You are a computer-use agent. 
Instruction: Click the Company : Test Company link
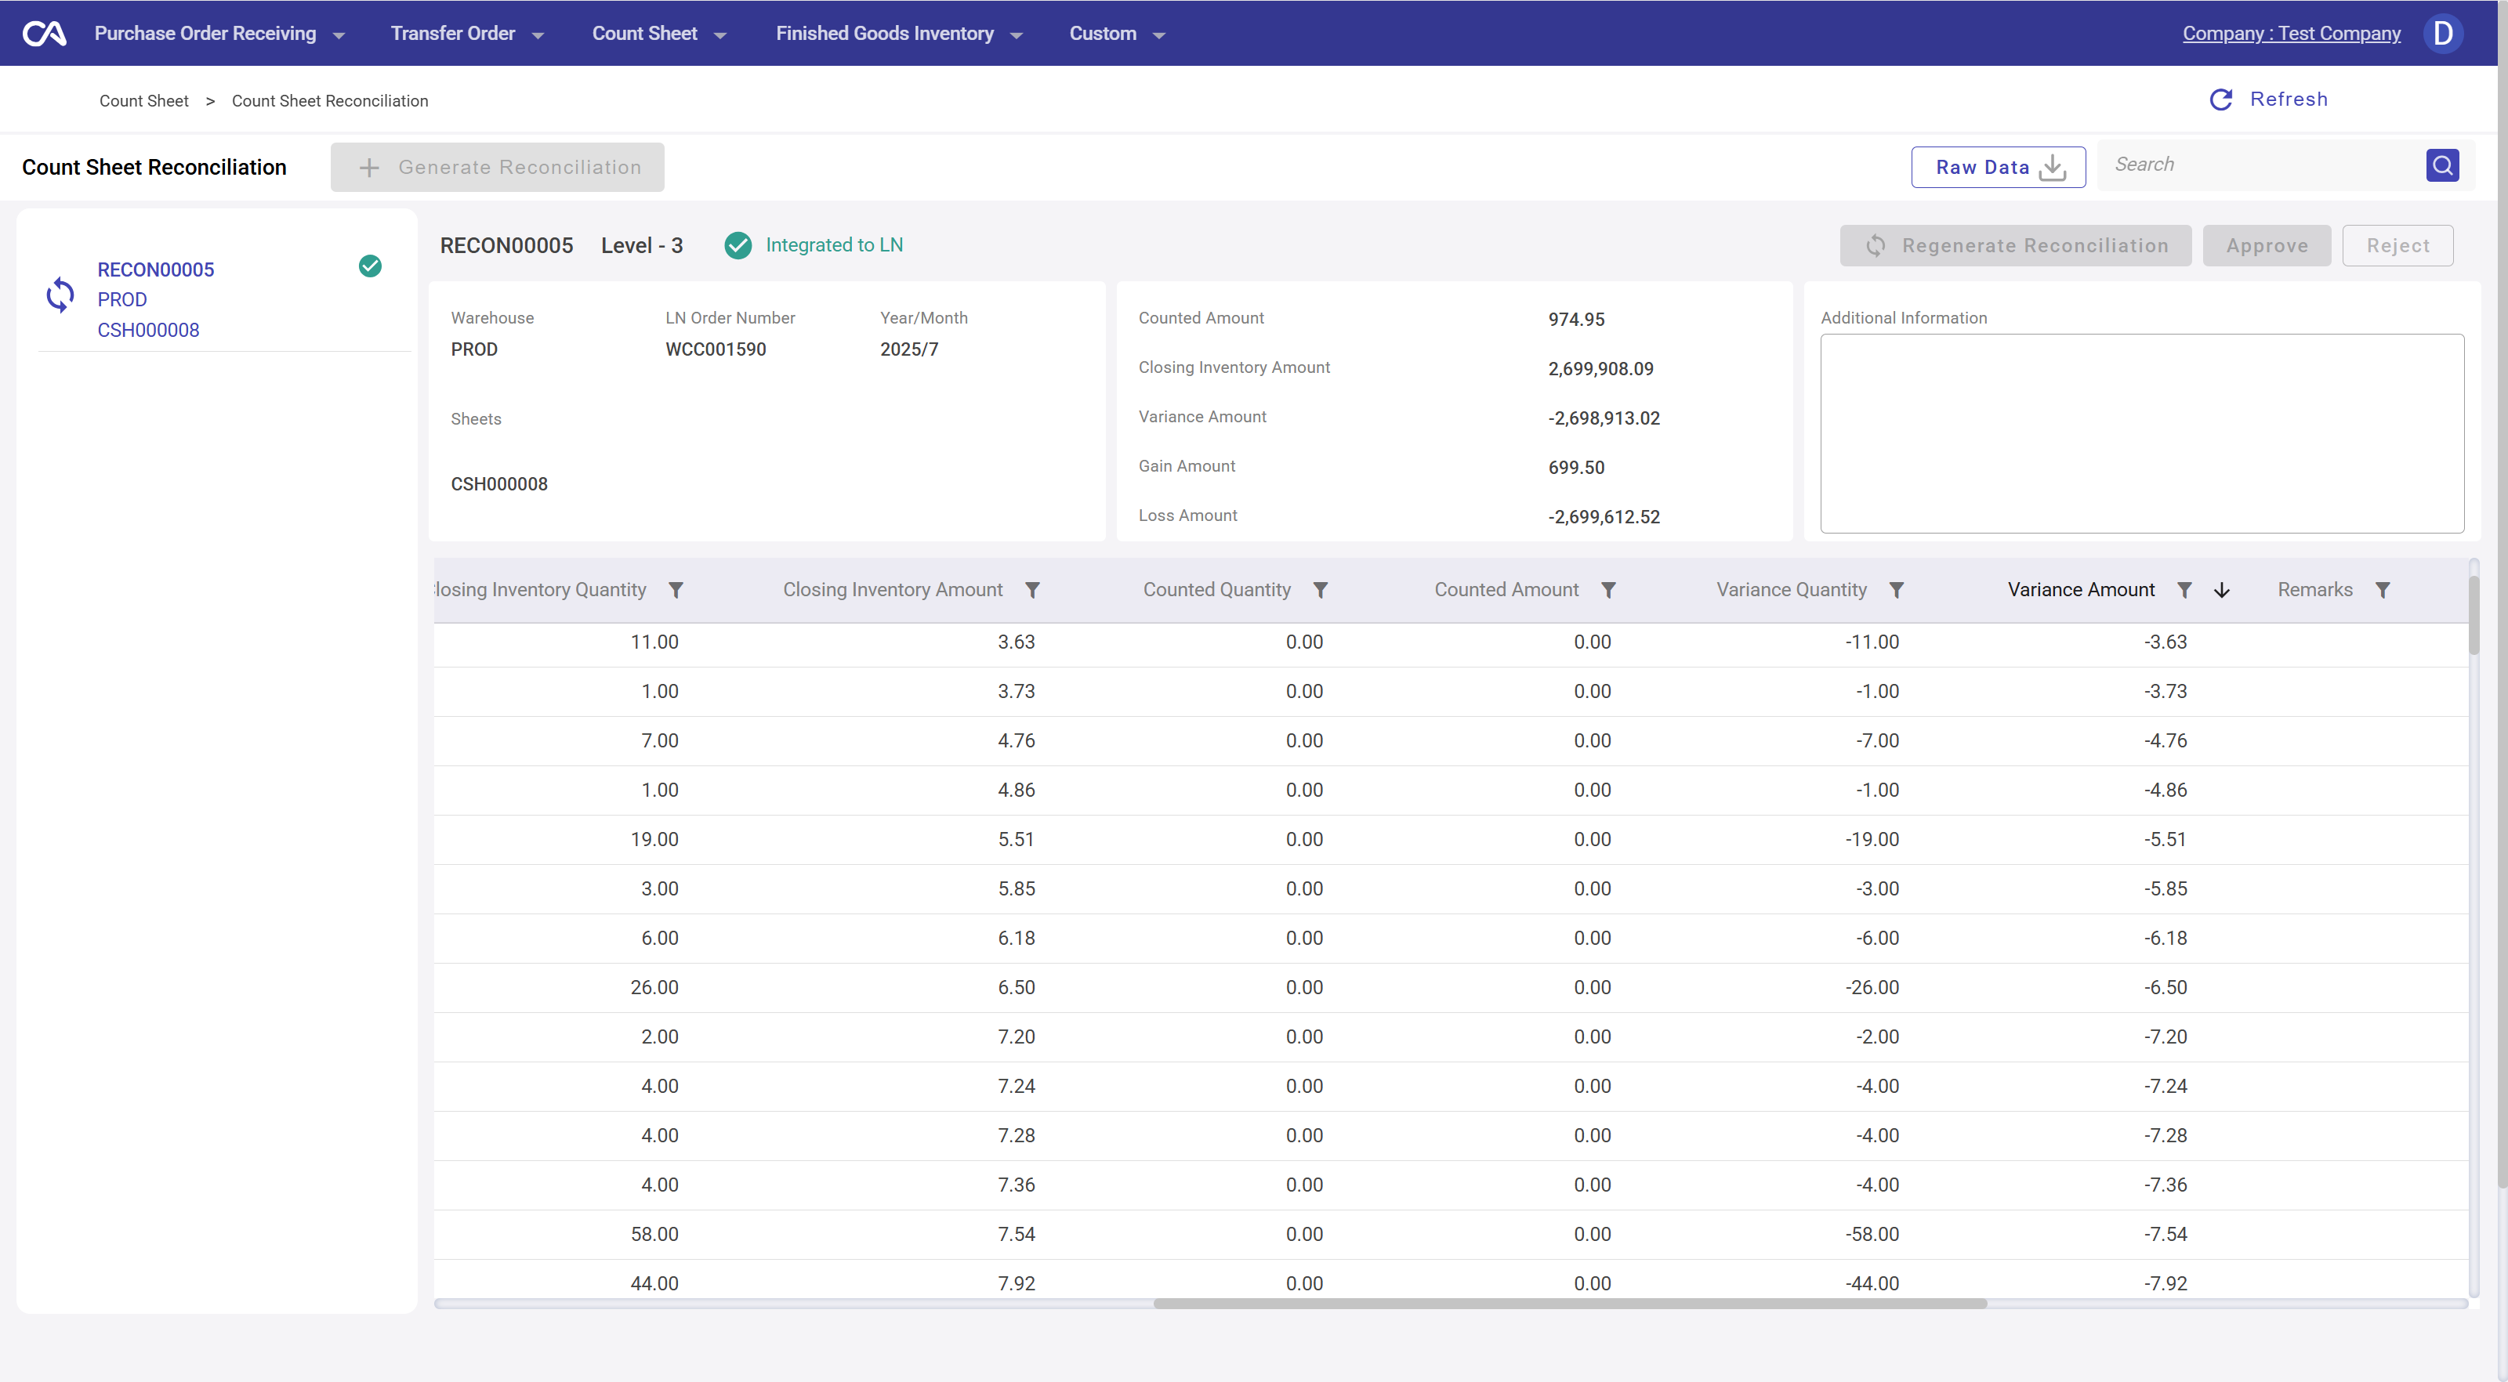[x=2291, y=33]
